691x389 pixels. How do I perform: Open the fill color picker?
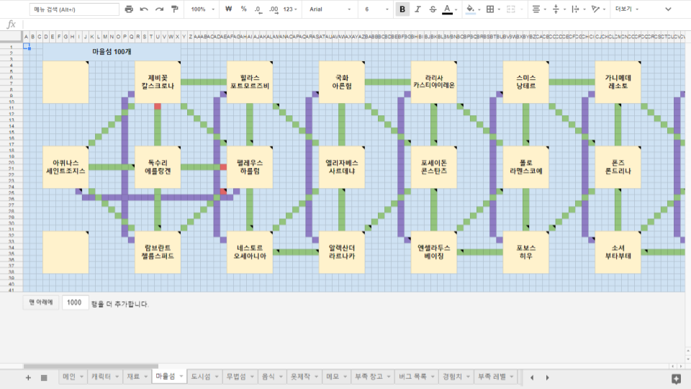tap(471, 9)
